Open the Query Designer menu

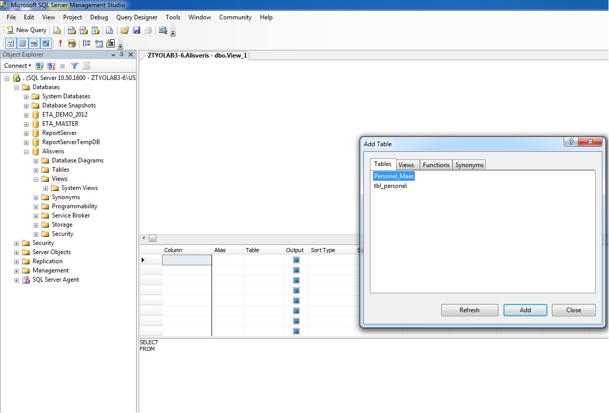click(137, 17)
